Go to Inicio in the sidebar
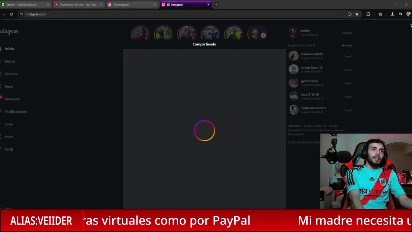This screenshot has height=232, width=412. click(x=9, y=49)
